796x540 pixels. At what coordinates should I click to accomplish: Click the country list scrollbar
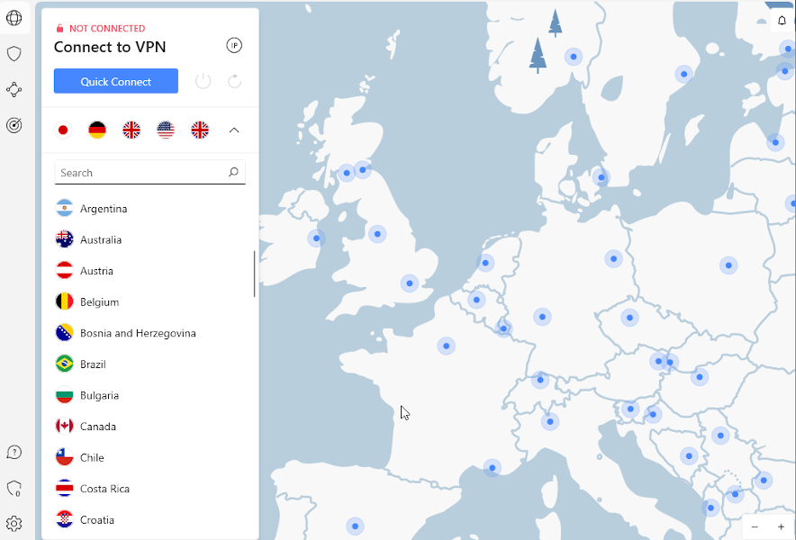point(255,274)
